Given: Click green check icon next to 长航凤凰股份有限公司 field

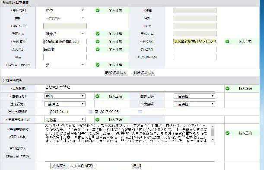Looking at the screenshot, I should click(98, 42).
